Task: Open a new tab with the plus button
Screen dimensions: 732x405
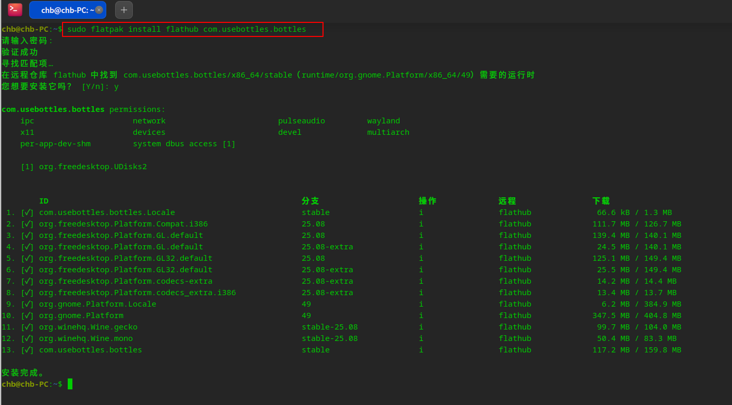Action: 124,10
